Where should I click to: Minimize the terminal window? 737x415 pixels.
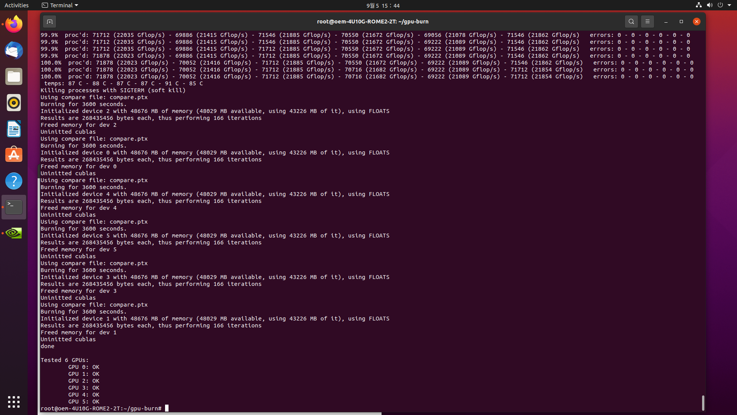[666, 22]
